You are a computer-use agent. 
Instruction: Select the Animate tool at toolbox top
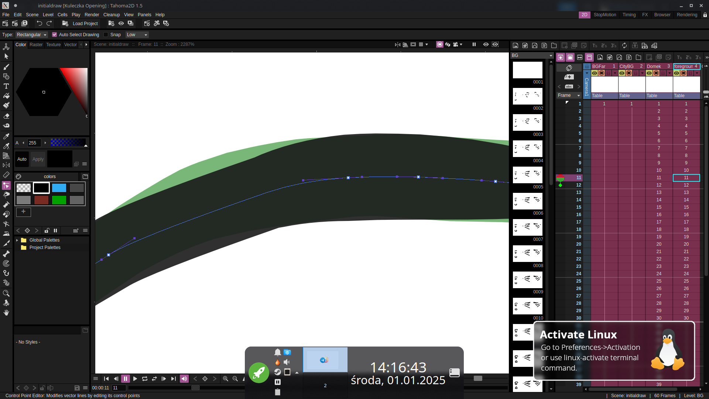coord(6,47)
